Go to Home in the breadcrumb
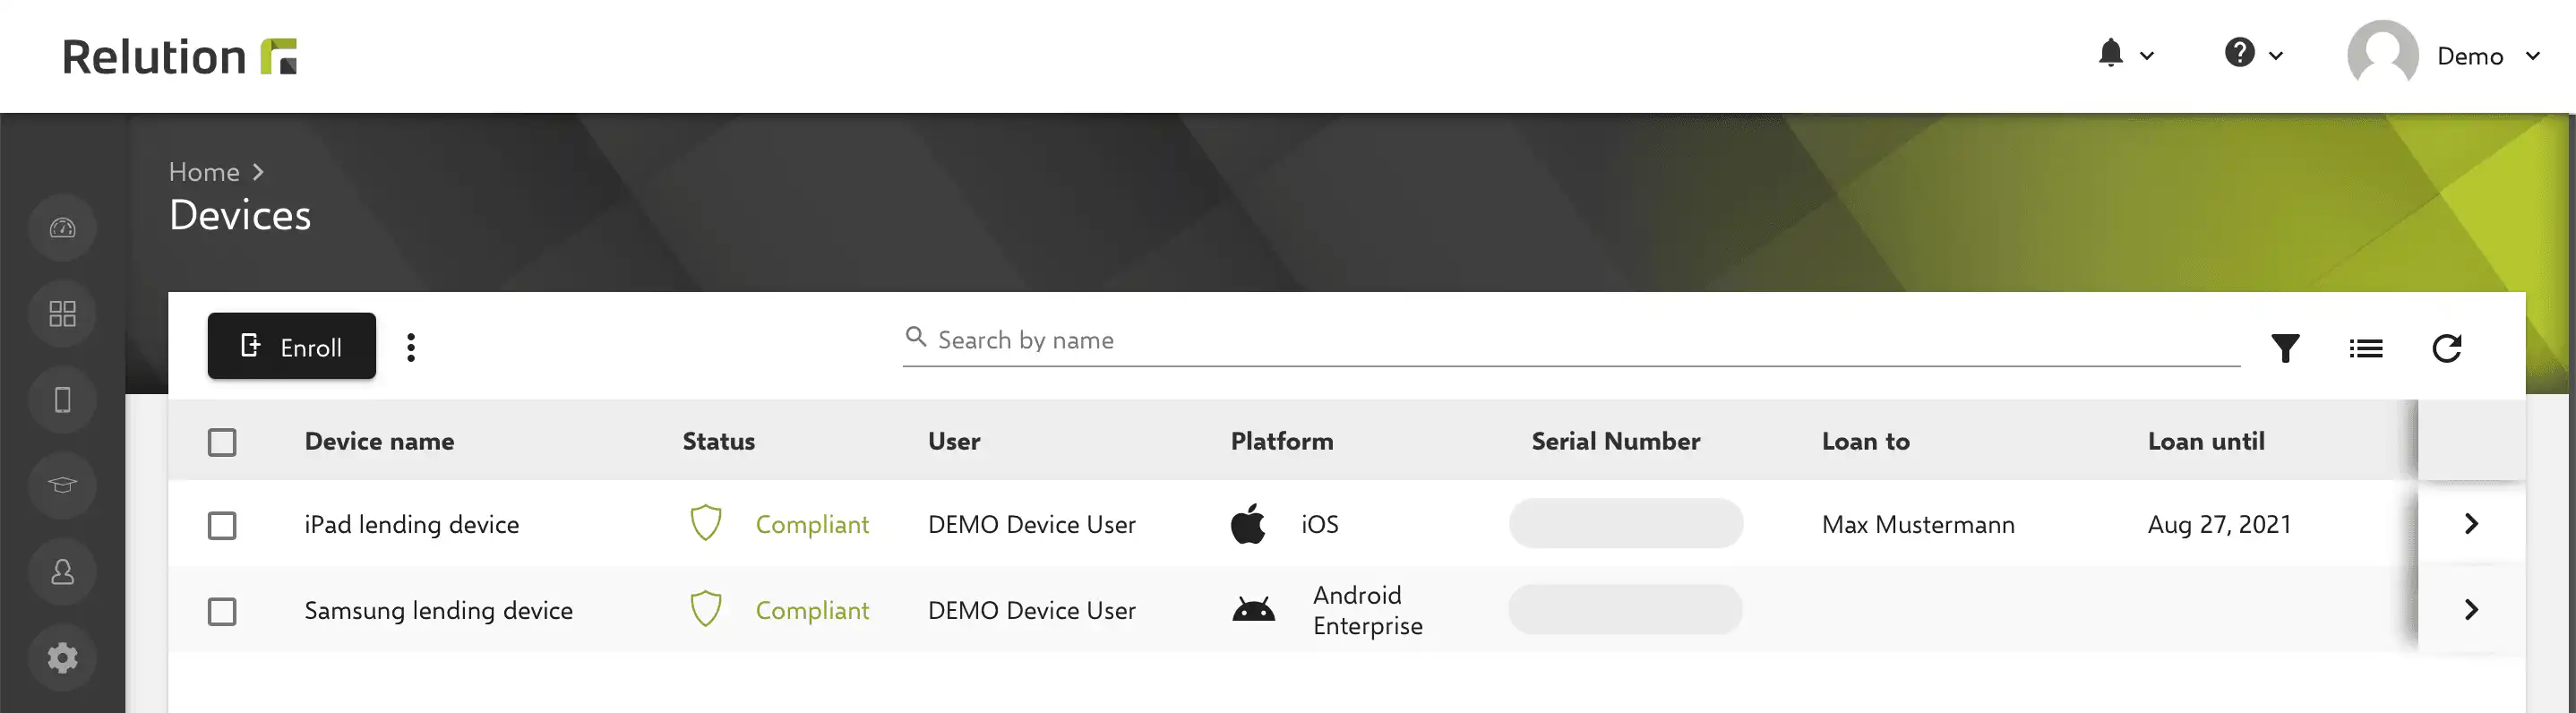 coord(204,172)
